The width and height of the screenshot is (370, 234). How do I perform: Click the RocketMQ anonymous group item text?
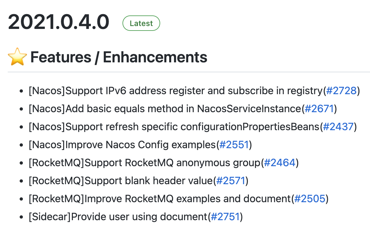[144, 163]
